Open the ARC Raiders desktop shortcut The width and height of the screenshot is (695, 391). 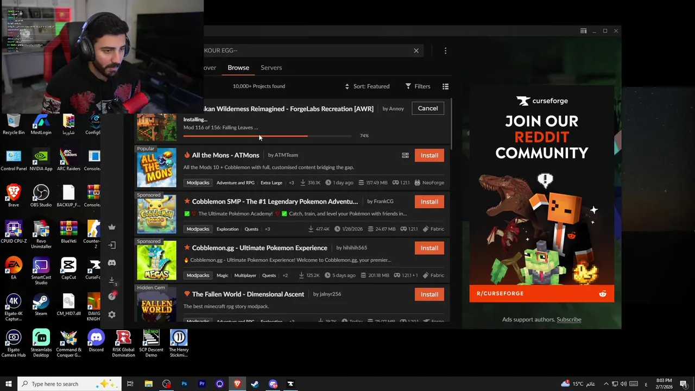coord(68,161)
